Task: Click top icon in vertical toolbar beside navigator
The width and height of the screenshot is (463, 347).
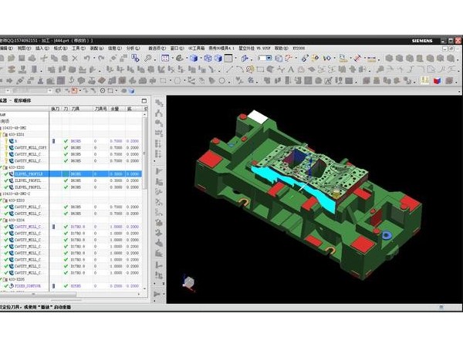Action: 159,103
